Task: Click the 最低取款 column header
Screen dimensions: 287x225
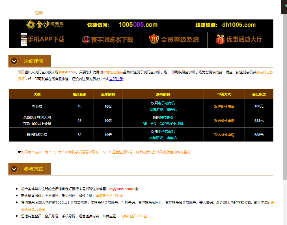Action: pyautogui.click(x=259, y=94)
